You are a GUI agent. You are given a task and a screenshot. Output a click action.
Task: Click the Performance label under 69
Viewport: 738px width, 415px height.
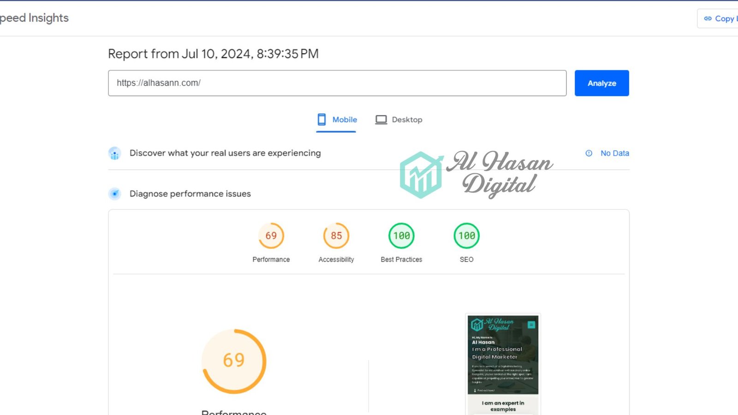tap(271, 260)
